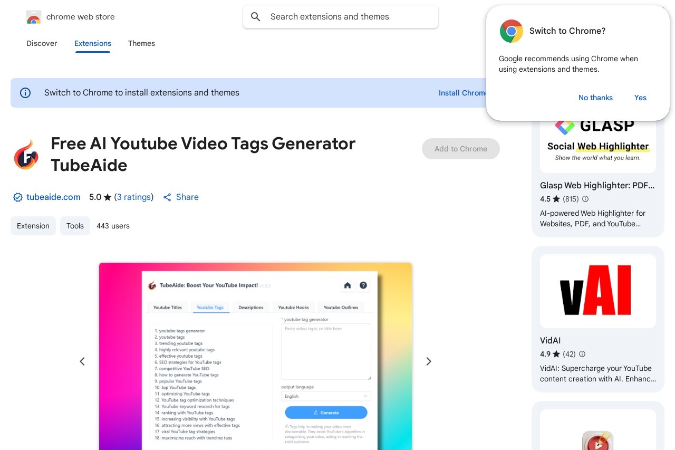Click the Search extensions and themes field
This screenshot has height=450, width=675.
[341, 17]
